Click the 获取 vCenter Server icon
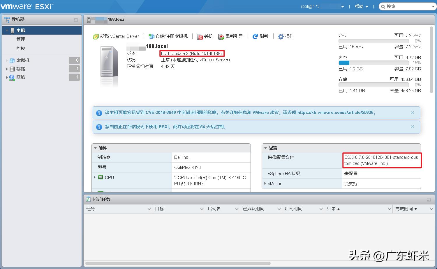Image resolution: width=437 pixels, height=269 pixels. click(96, 36)
